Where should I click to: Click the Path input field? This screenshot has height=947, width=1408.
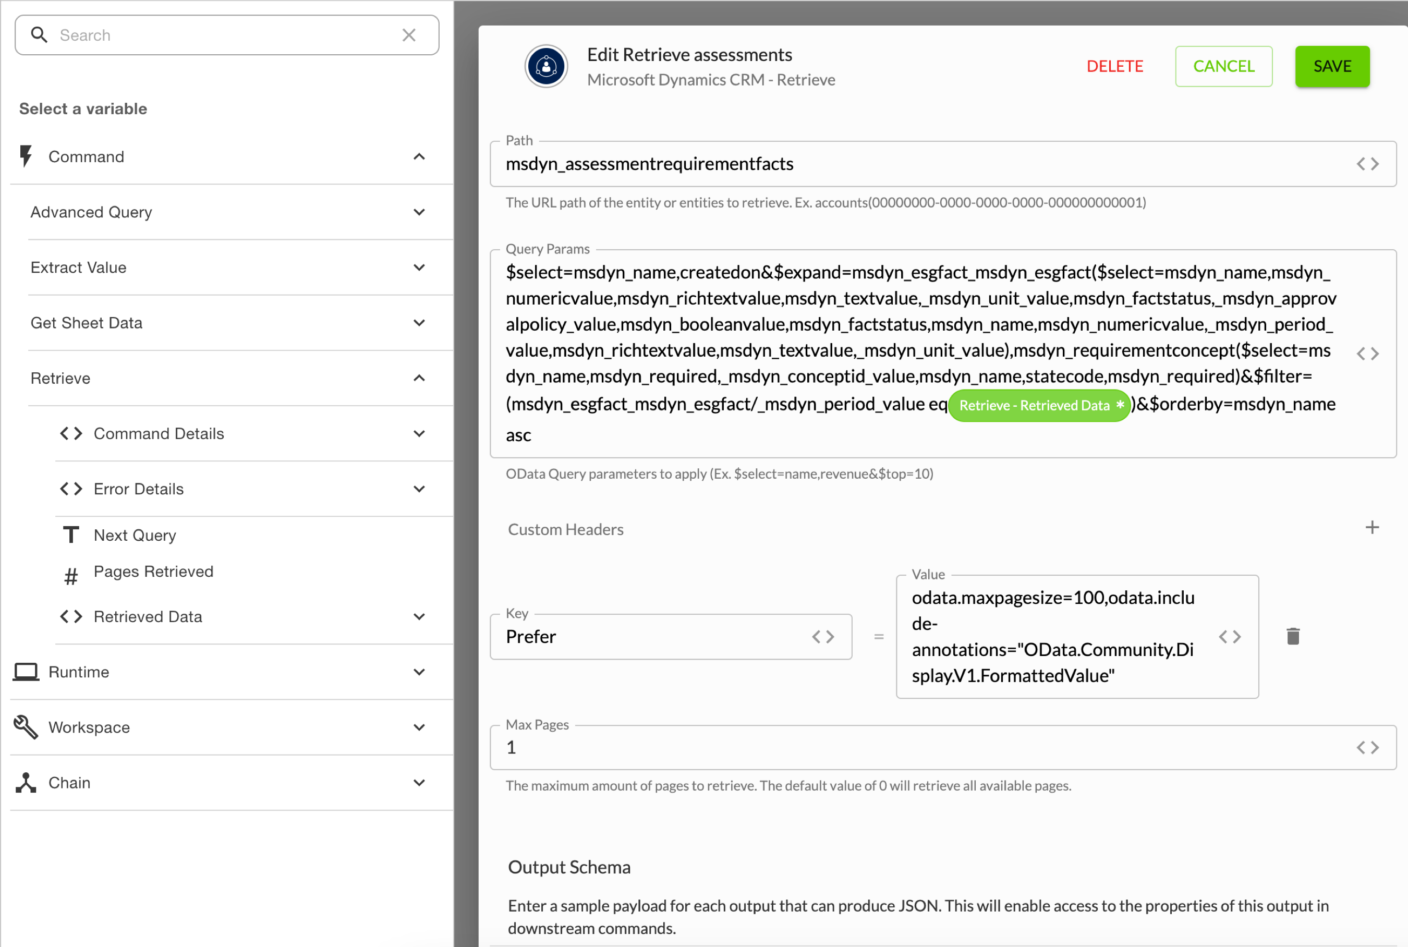tap(943, 164)
